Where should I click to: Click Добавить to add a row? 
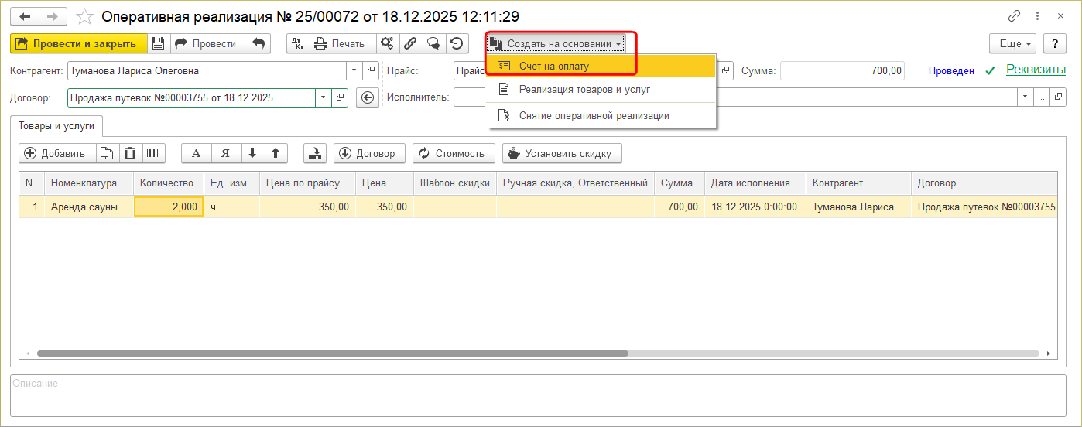[x=57, y=153]
